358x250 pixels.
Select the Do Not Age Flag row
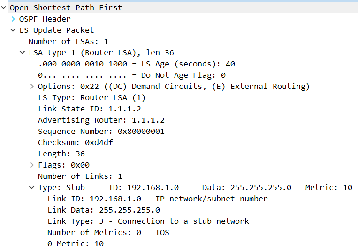[x=132, y=75]
